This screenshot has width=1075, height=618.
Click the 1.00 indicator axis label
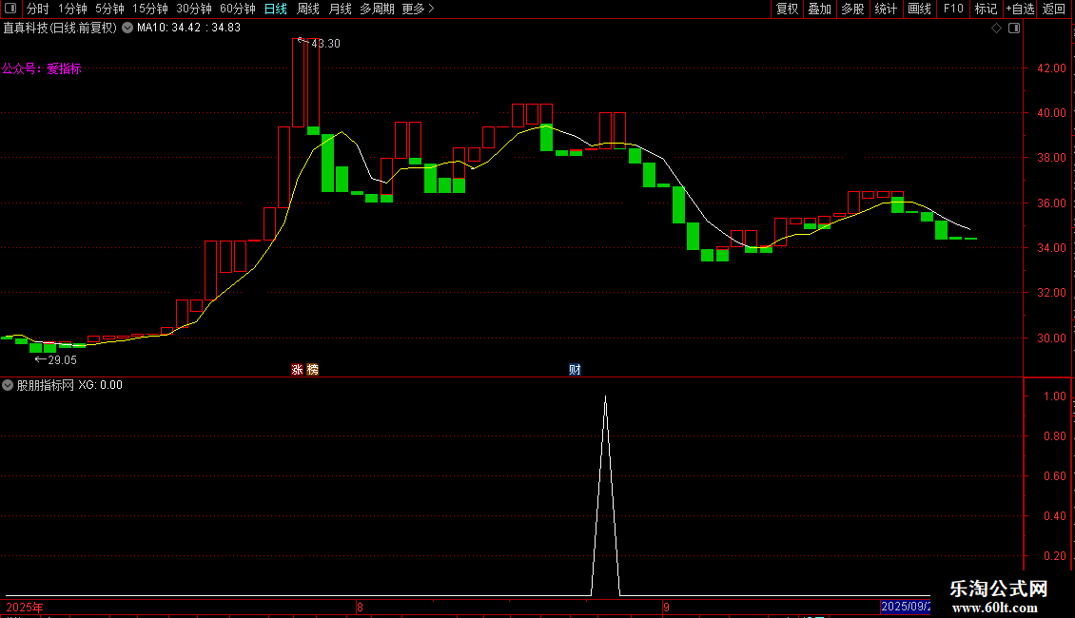[x=1054, y=396]
